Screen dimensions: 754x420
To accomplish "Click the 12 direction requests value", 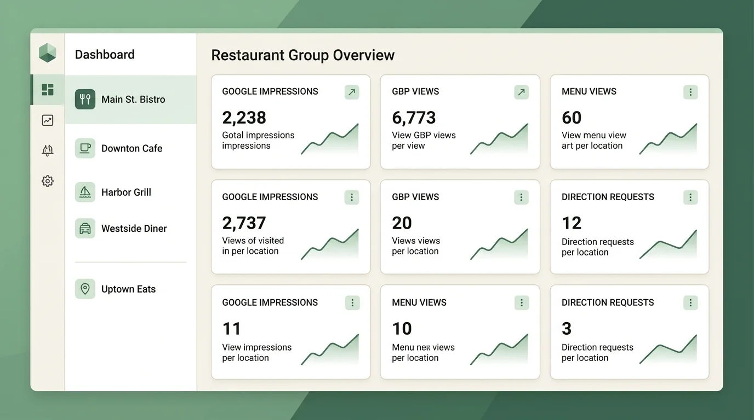I will [572, 223].
